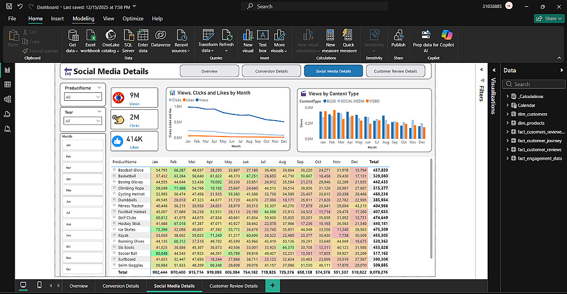Expand the dim_products table in Data pane
The width and height of the screenshot is (567, 294).
point(508,123)
